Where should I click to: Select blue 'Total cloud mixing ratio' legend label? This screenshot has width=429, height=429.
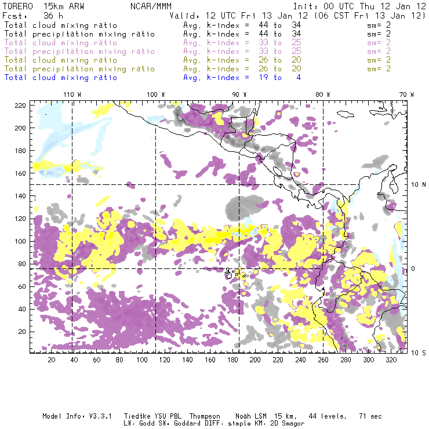tap(61, 78)
